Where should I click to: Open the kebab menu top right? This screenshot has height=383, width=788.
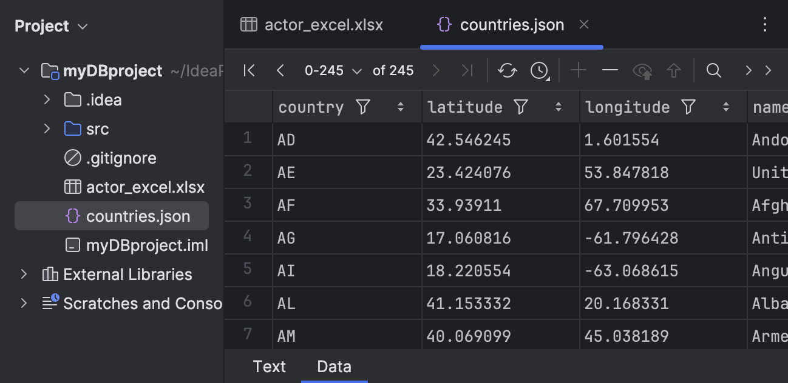[764, 25]
